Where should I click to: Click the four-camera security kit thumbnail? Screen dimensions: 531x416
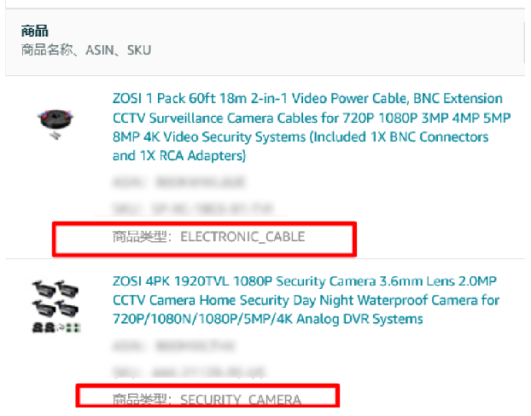coord(57,307)
